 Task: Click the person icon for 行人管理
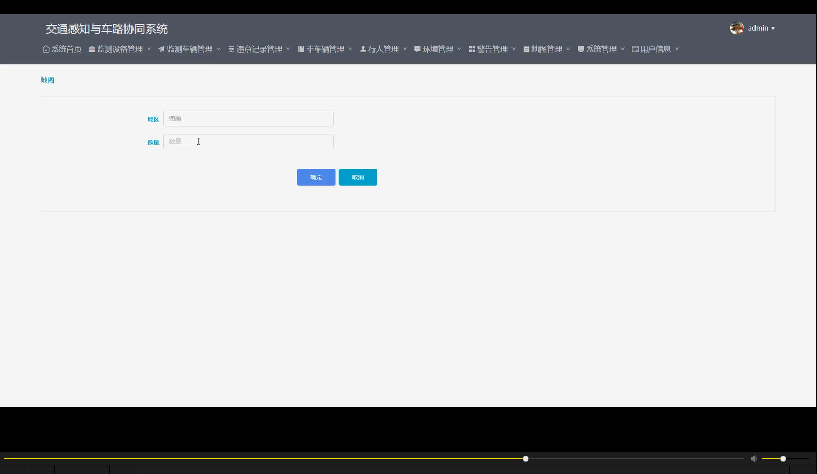pos(363,48)
